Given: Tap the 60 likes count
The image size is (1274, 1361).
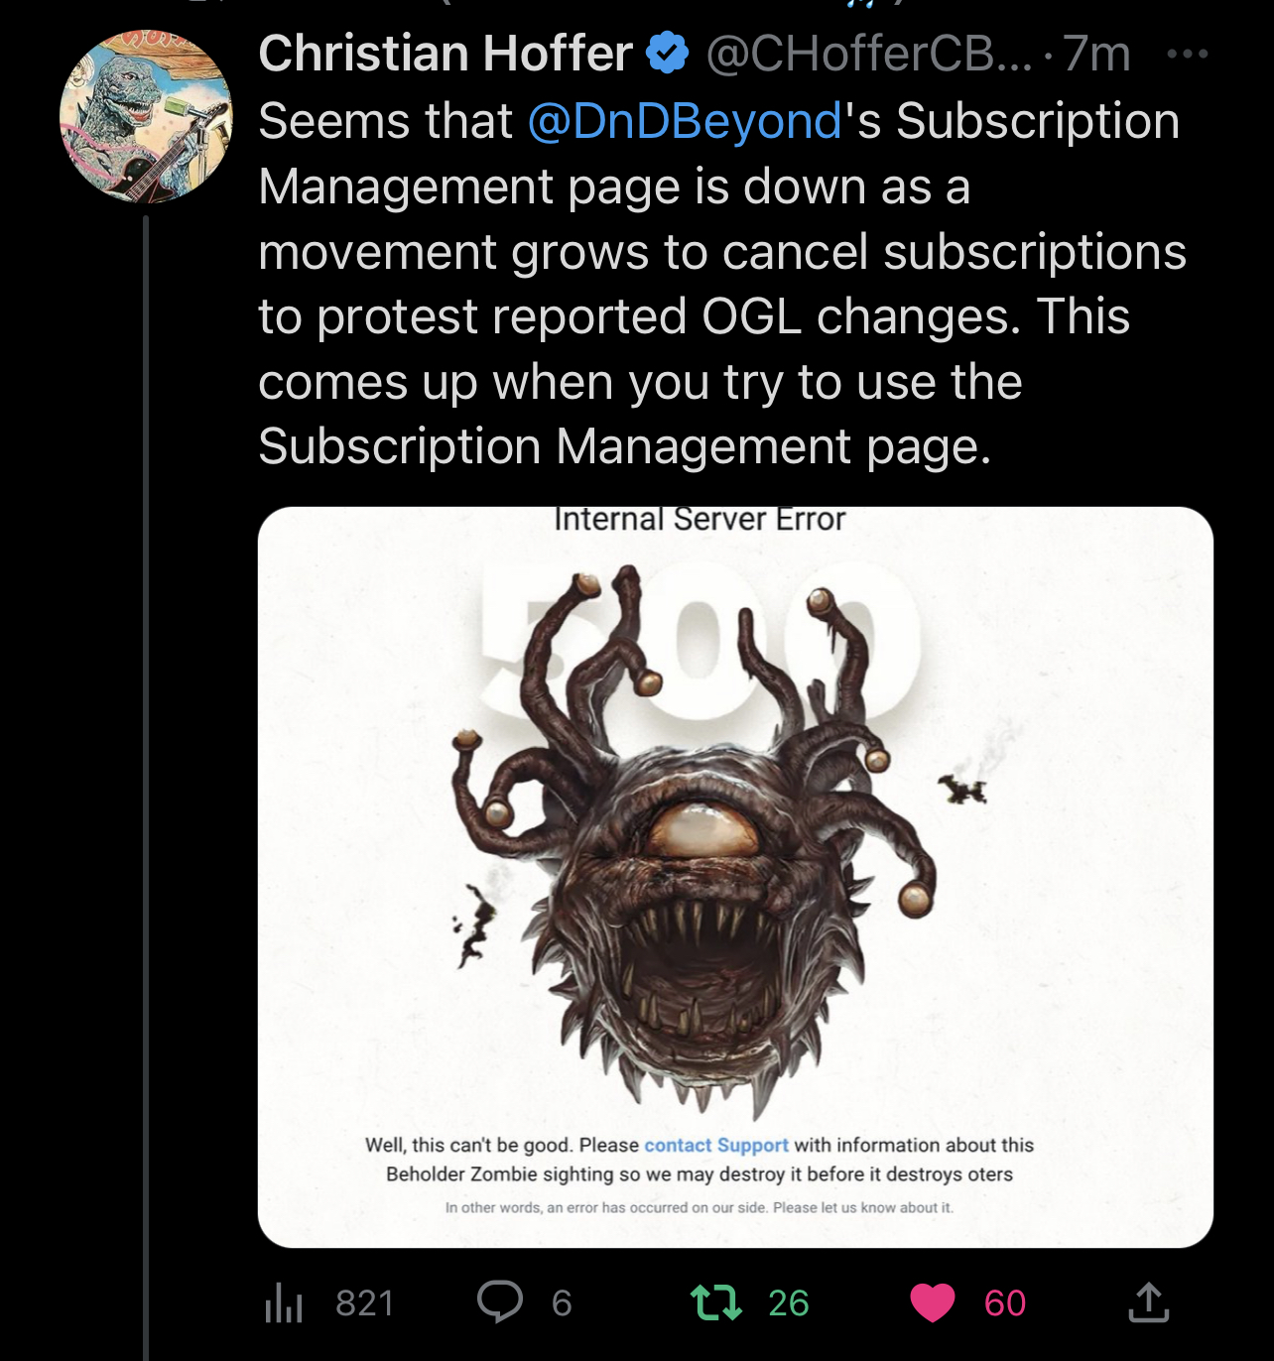Looking at the screenshot, I should [1004, 1302].
